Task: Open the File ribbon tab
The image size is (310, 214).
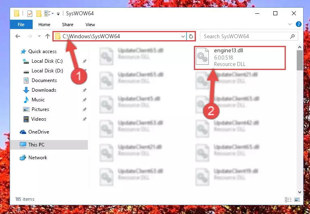Action: tap(21, 25)
